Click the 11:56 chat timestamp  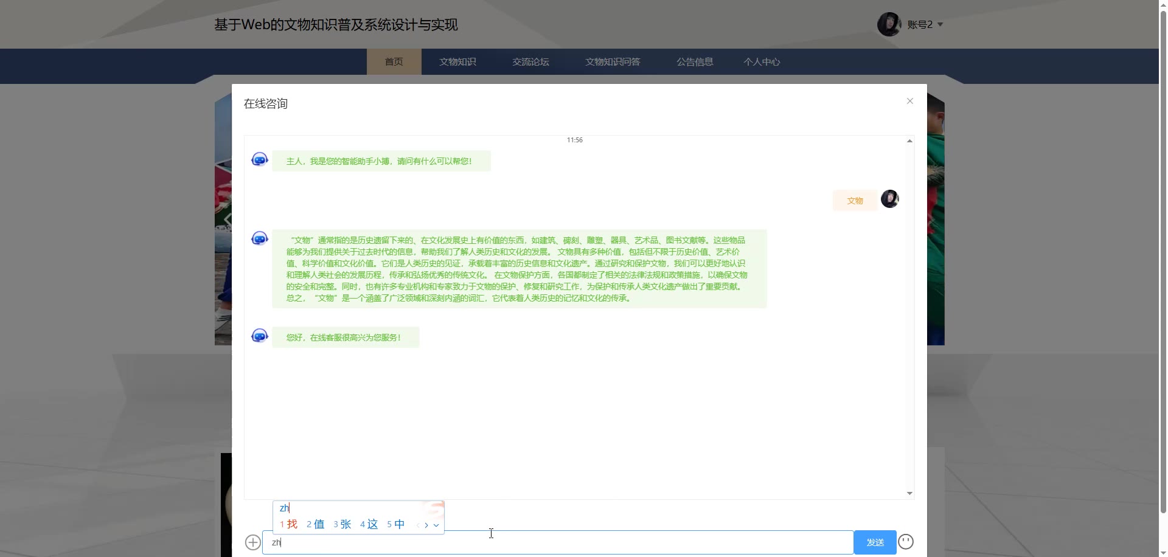[575, 140]
